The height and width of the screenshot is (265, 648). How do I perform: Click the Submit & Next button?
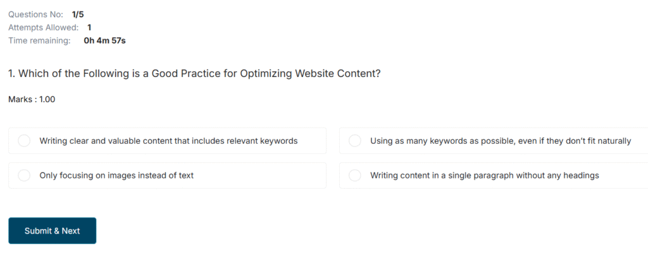click(x=52, y=231)
